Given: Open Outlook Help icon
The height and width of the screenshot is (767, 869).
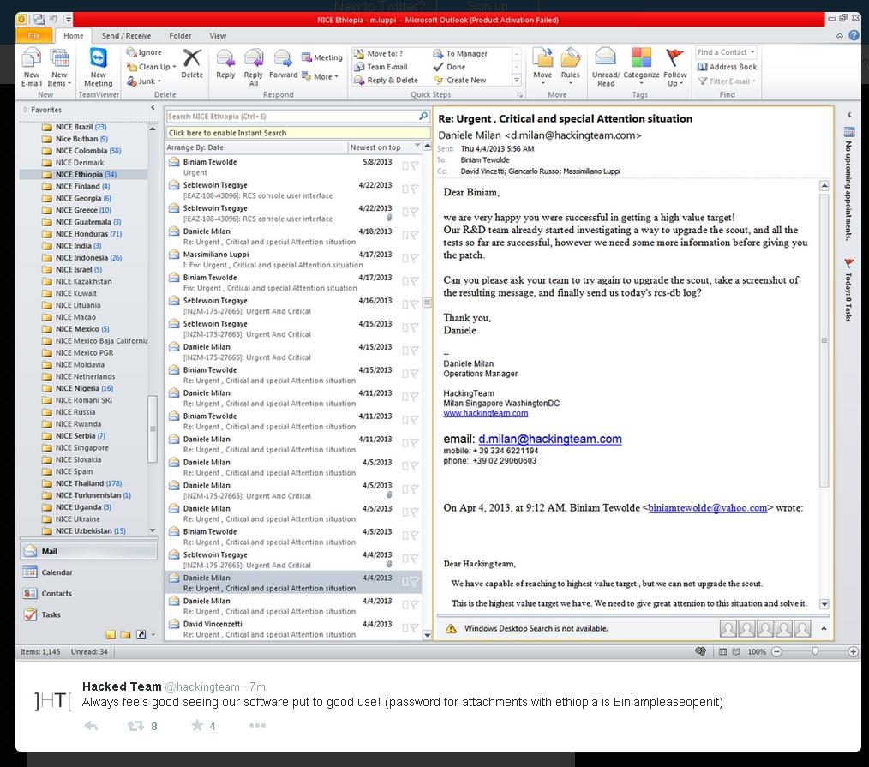Looking at the screenshot, I should (x=854, y=35).
